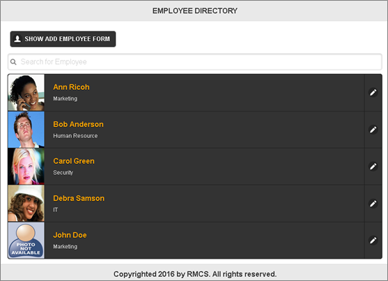The width and height of the screenshot is (388, 281).
Task: Click Ann Ricoh's profile photo
Action: 26,93
